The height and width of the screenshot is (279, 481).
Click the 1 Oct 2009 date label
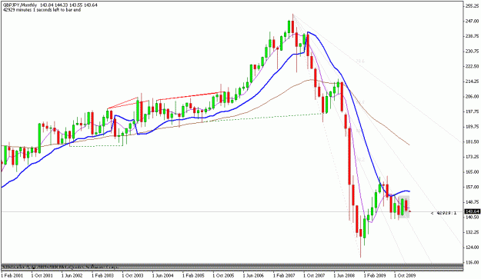click(405, 275)
